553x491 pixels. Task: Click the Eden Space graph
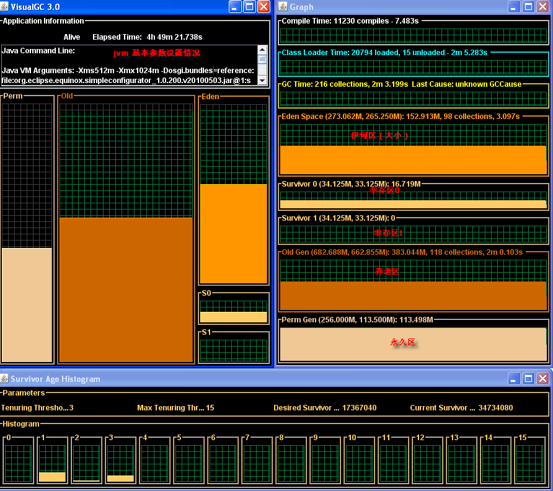point(414,149)
